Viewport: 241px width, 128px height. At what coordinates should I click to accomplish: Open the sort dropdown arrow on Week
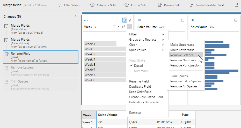click(x=119, y=27)
